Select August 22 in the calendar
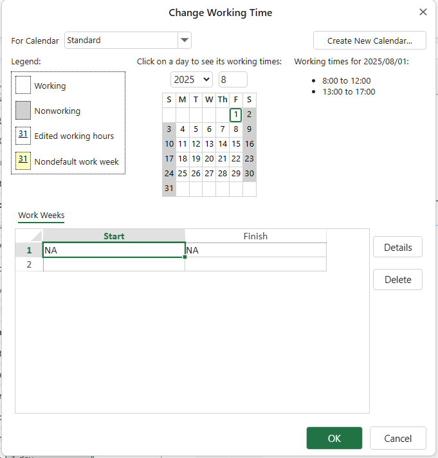This screenshot has width=438, height=458. [235, 159]
